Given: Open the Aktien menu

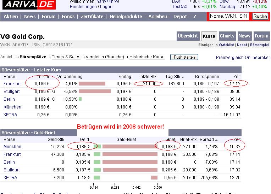Looking at the screenshot, I should coord(11,17).
